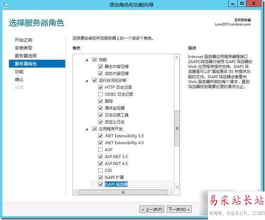
Task: Uncheck .NET Extensibility 4.5 checkbox
Action: click(100, 143)
